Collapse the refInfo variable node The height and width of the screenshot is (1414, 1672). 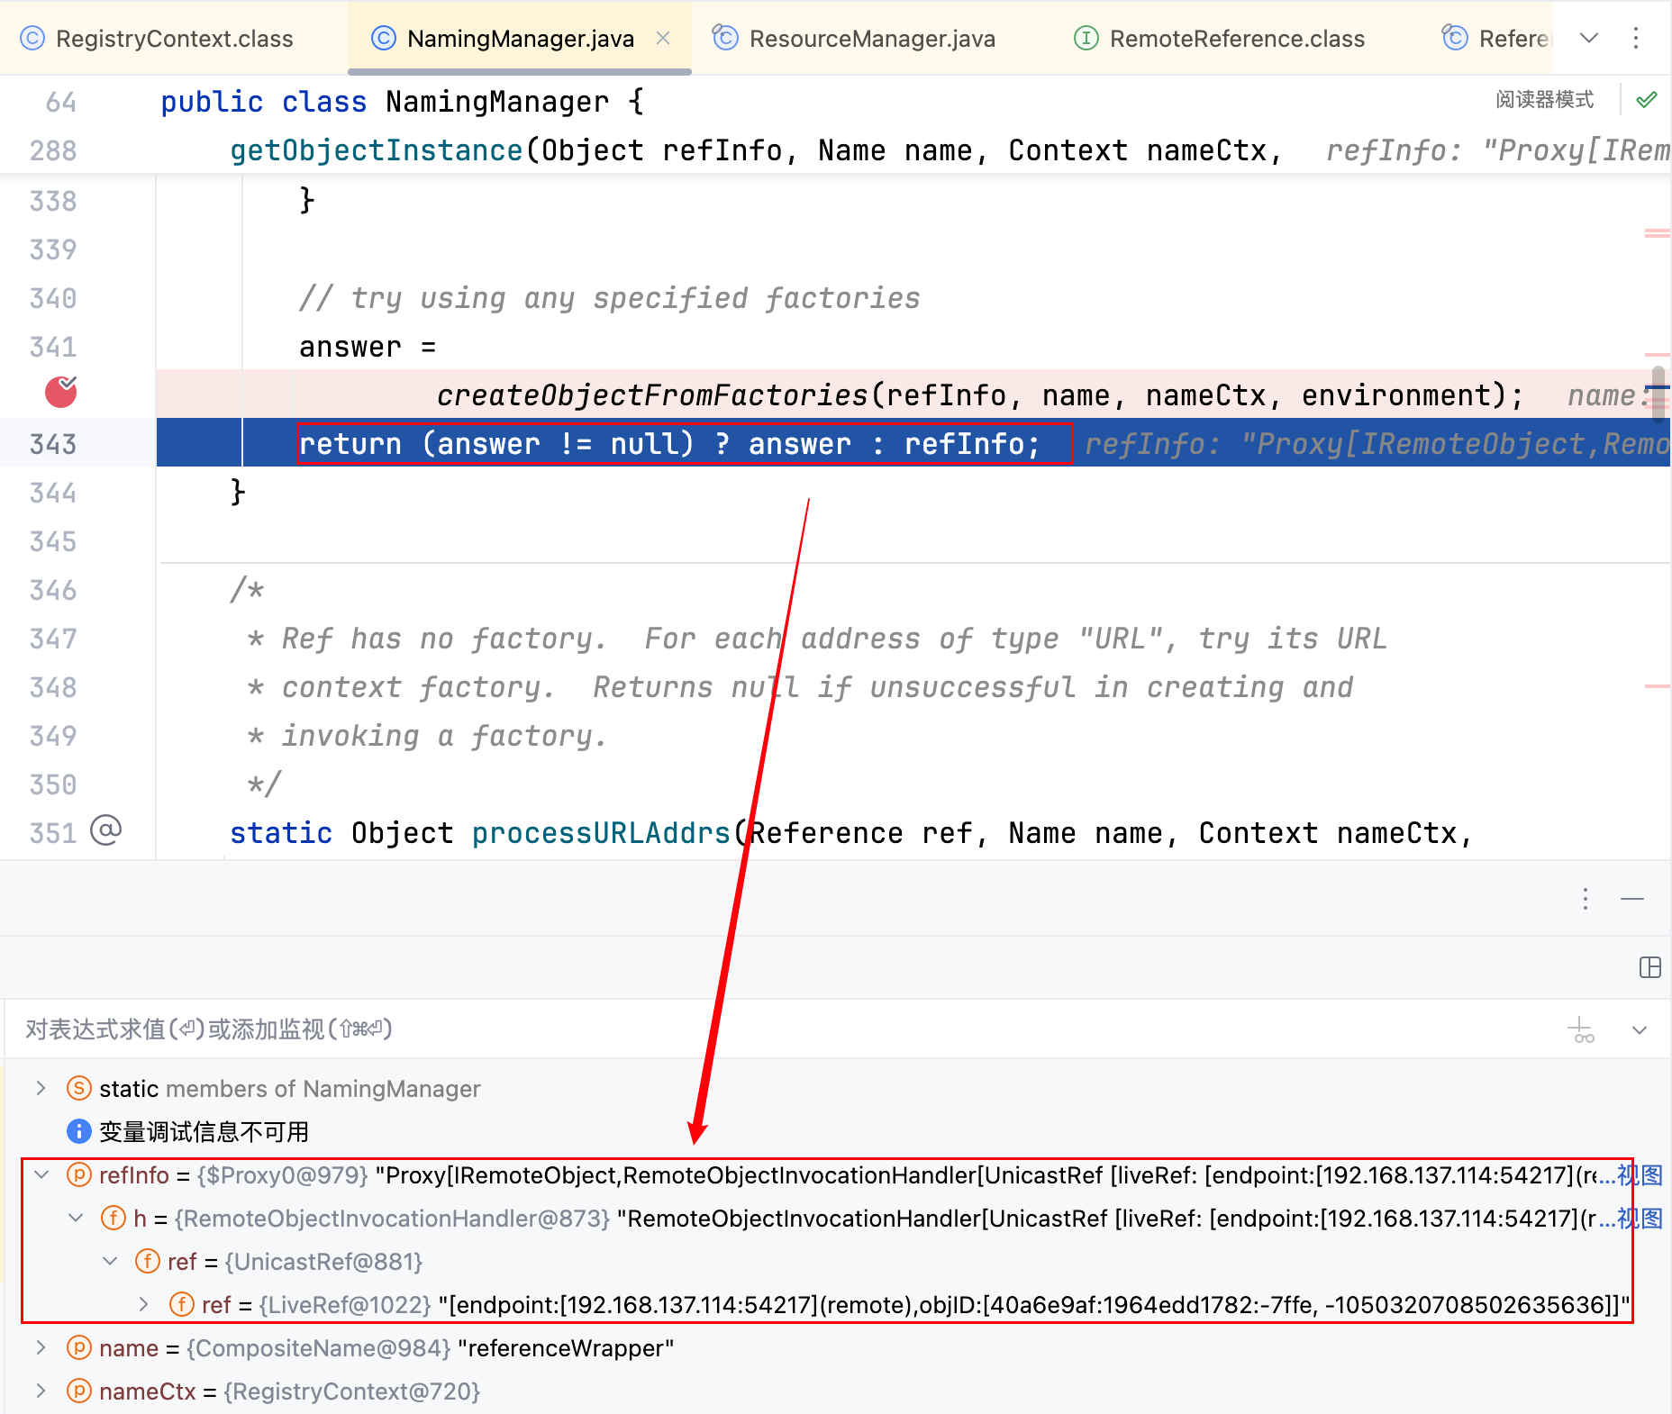(x=41, y=1174)
